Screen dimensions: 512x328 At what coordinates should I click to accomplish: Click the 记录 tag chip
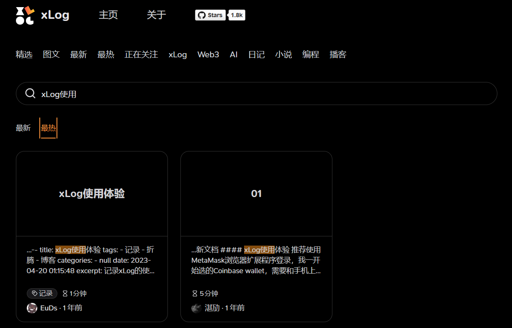click(x=42, y=294)
